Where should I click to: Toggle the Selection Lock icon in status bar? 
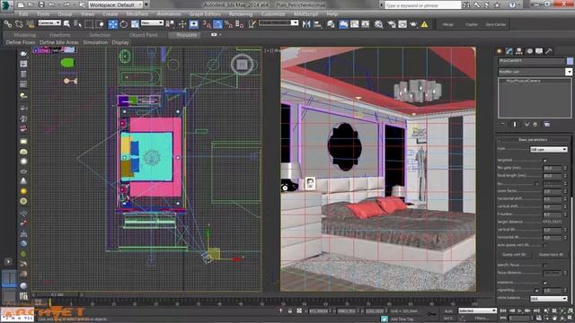point(289,311)
